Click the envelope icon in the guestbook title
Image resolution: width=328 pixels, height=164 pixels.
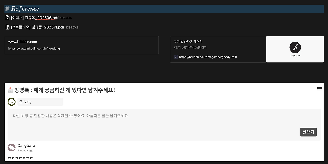coord(10,90)
